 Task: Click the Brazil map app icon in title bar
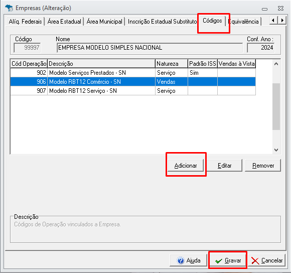(x=9, y=8)
